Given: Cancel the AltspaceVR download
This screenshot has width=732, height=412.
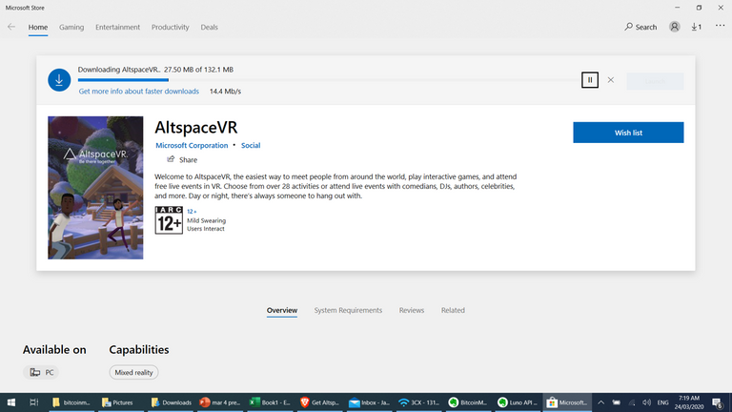Looking at the screenshot, I should 611,80.
